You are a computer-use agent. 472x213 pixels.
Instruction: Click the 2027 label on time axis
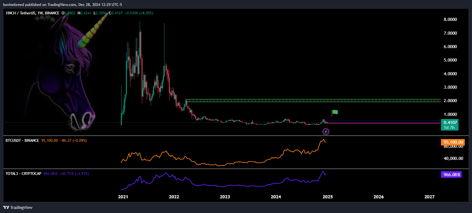pos(429,197)
